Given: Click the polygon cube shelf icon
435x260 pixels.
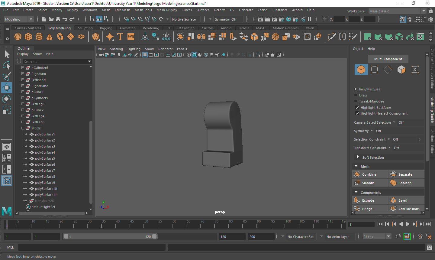Looking at the screenshot, I should point(28,37).
